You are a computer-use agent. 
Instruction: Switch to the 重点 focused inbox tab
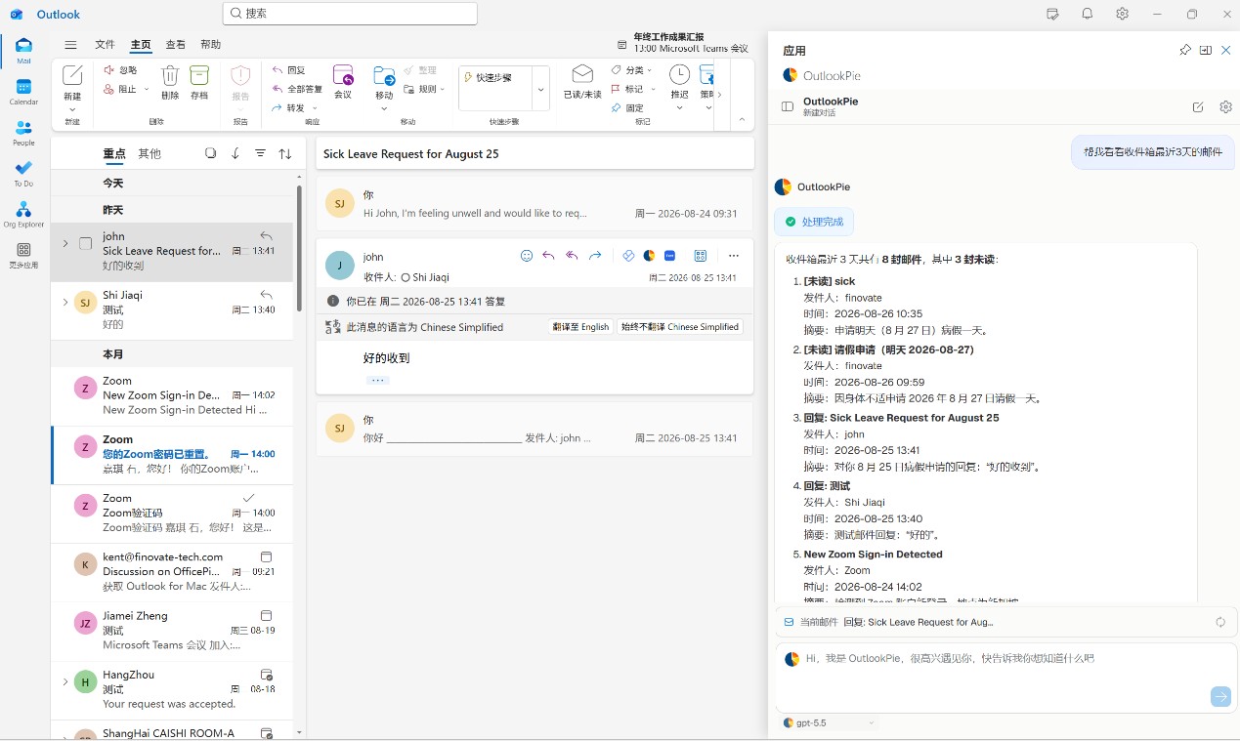(114, 154)
